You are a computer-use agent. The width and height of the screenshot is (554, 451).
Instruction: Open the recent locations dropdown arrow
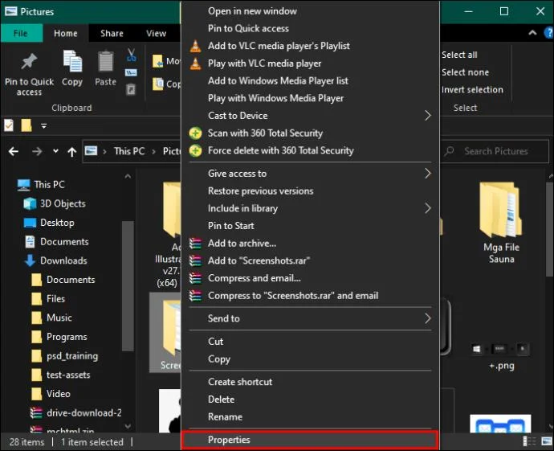(55, 151)
